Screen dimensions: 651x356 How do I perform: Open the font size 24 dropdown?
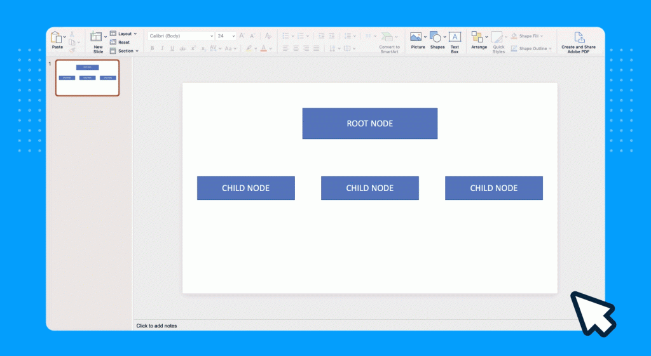(226, 36)
